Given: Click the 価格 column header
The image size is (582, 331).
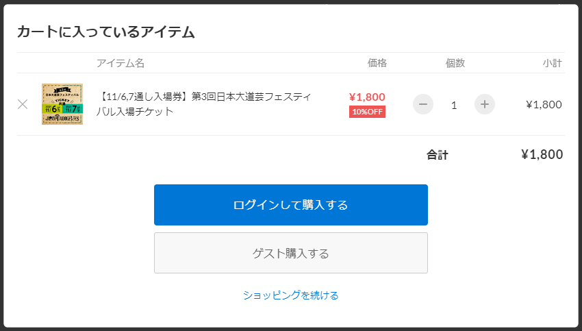Looking at the screenshot, I should [377, 63].
